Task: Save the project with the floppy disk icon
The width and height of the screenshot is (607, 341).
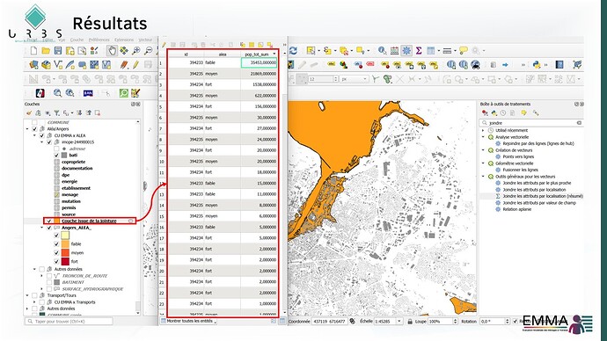Action: pyautogui.click(x=58, y=51)
